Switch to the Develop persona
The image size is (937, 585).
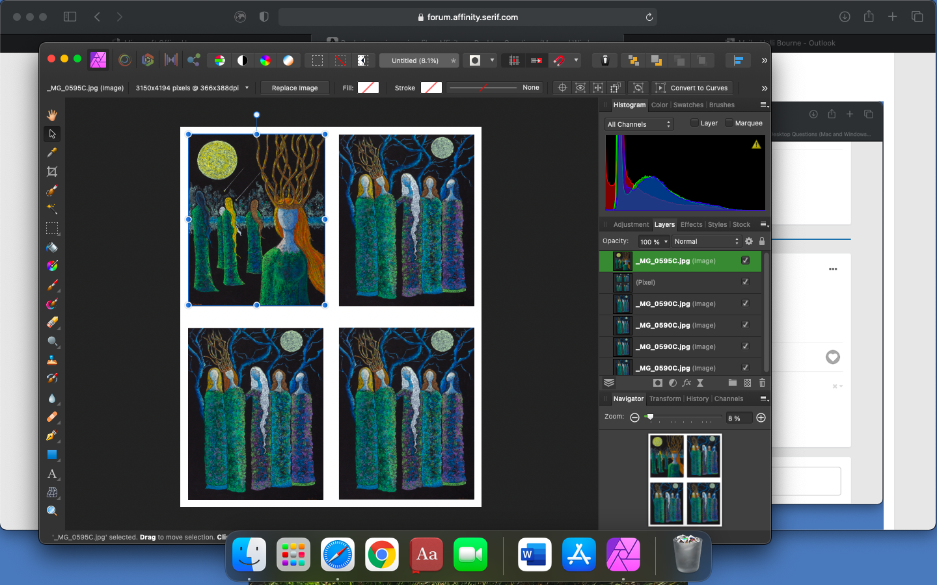click(x=148, y=60)
